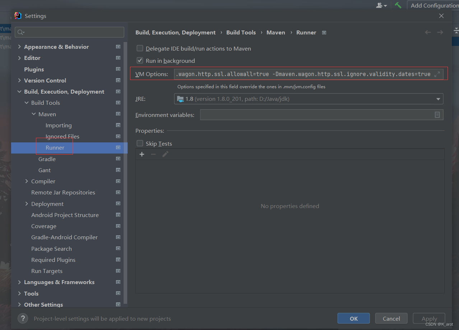The width and height of the screenshot is (459, 330).
Task: Select Remote Jar Repositories
Action: click(63, 192)
